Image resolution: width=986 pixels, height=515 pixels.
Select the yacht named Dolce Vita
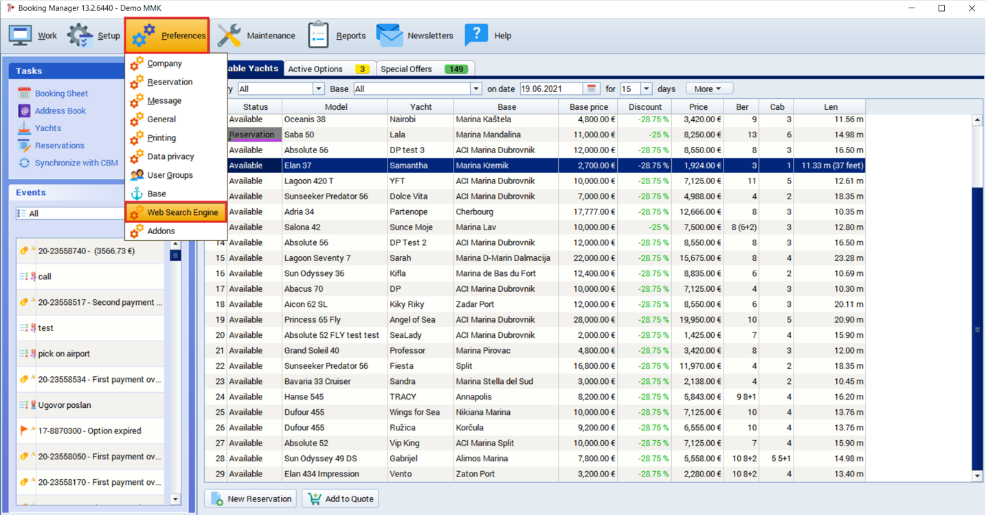(420, 196)
